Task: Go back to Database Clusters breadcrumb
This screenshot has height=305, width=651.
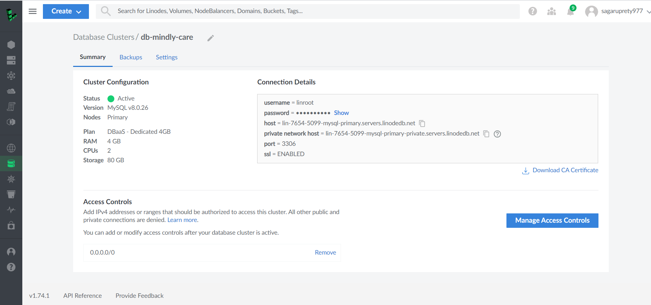Action: point(104,37)
